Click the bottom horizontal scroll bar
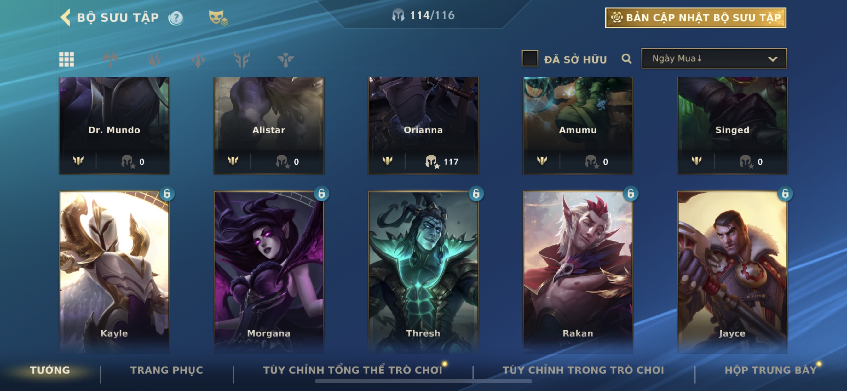The height and width of the screenshot is (391, 847). point(423,381)
